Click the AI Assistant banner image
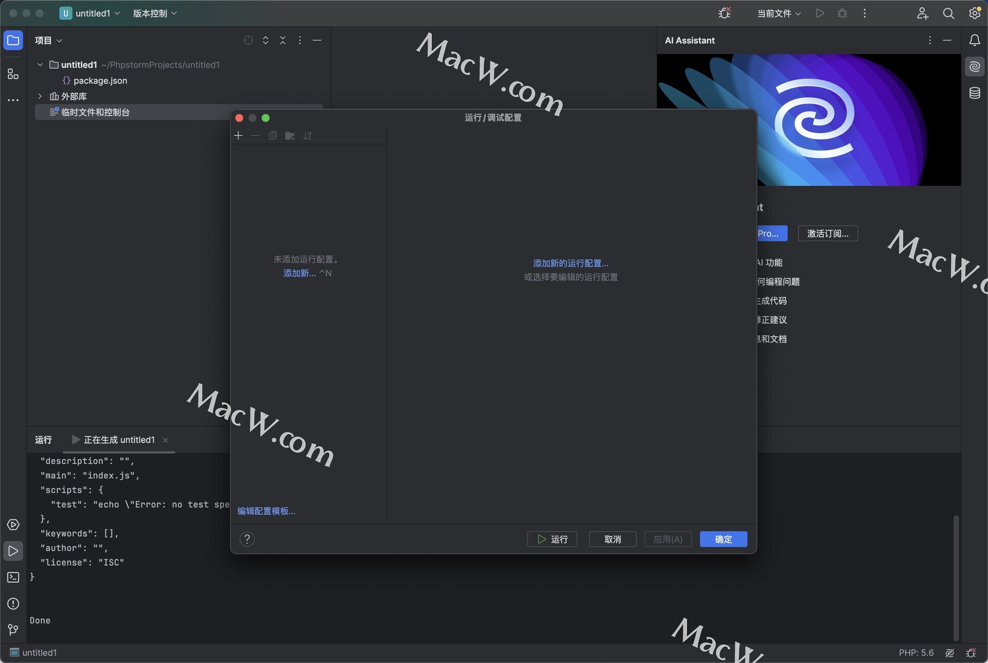 [809, 120]
